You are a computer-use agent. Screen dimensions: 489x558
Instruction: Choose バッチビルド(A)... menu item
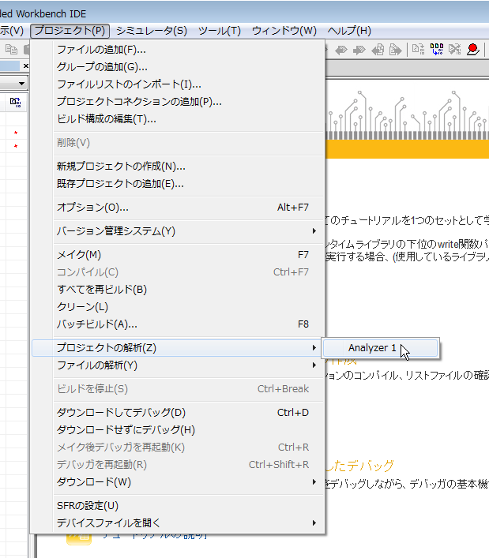point(178,324)
